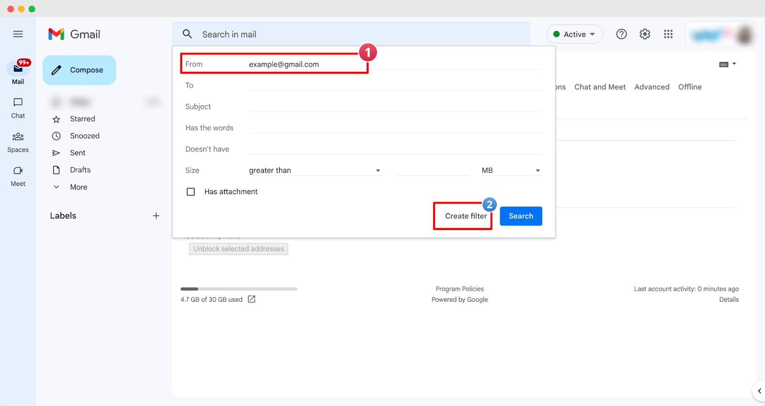This screenshot has width=765, height=406.
Task: Click the Doesn't have input field
Action: pos(395,149)
